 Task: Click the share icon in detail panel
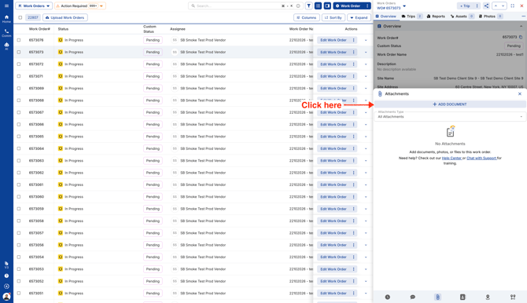coord(486,5)
